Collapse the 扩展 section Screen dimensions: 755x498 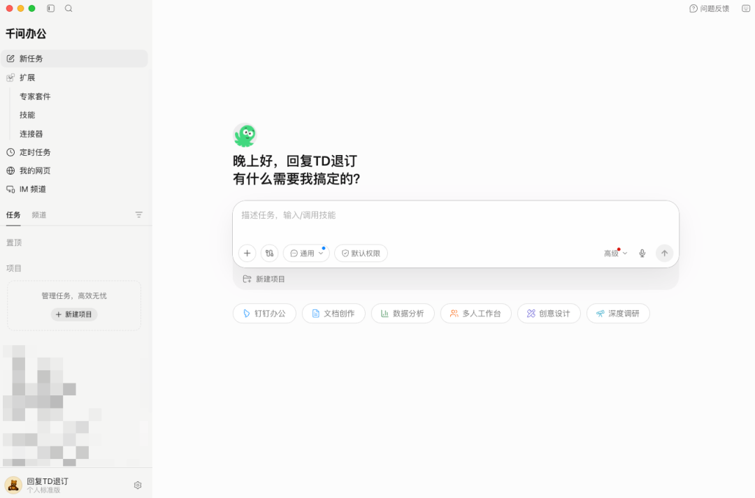click(74, 78)
